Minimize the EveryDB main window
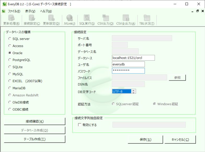The width and height of the screenshot is (205, 152). coord(175,4)
